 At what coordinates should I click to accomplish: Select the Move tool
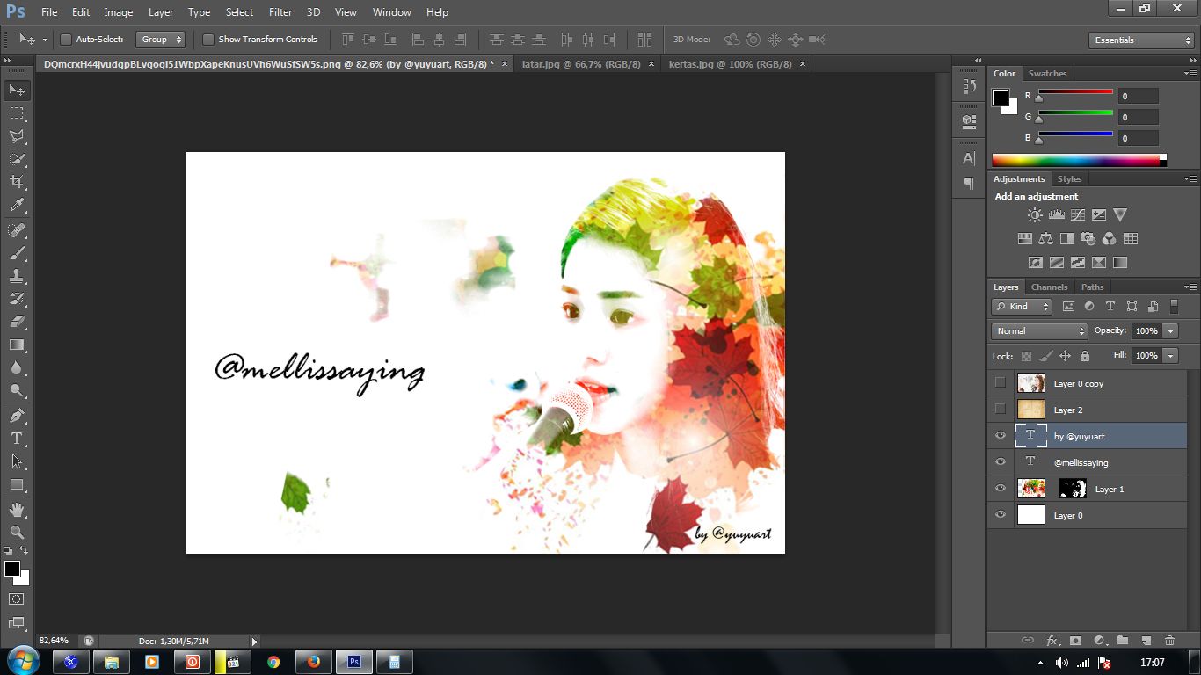click(x=17, y=91)
